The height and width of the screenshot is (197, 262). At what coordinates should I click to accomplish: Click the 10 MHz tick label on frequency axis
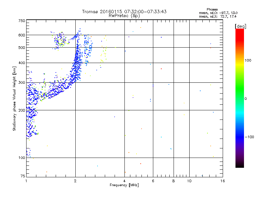(x=189, y=181)
